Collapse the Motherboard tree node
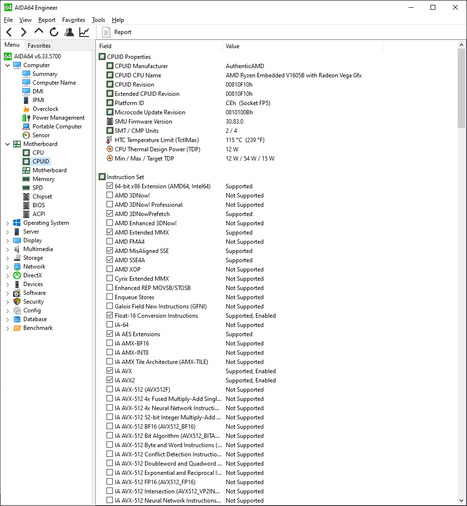The image size is (467, 506). (7, 144)
